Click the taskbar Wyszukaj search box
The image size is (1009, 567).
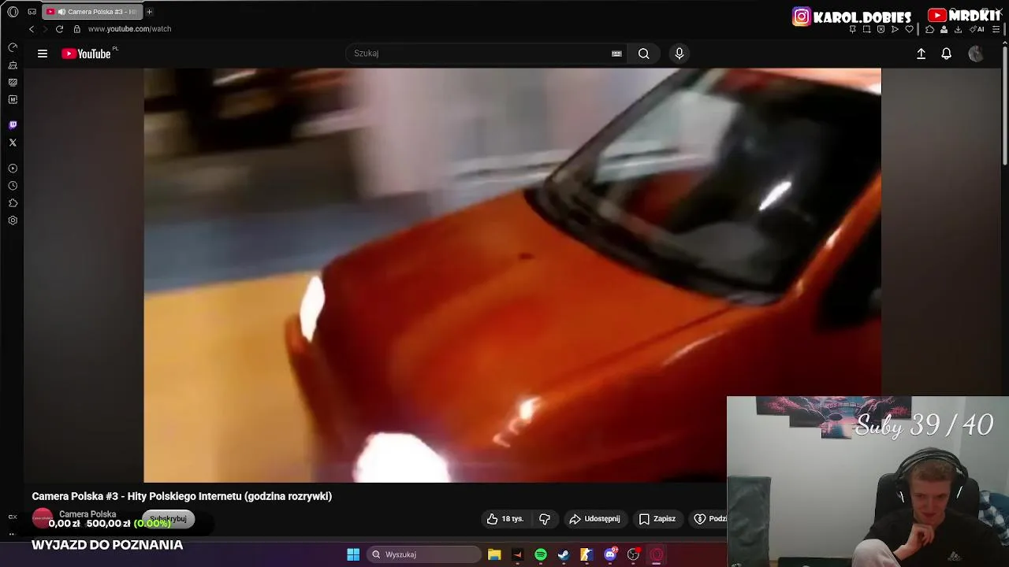[x=423, y=554]
